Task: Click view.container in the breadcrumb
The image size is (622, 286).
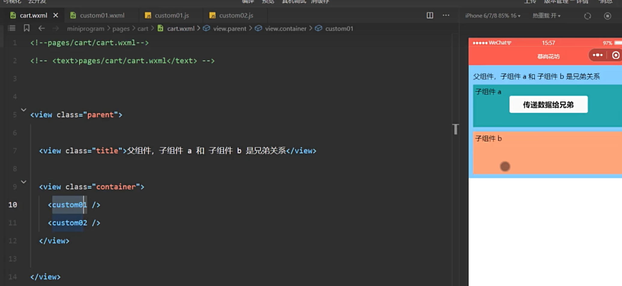Action: click(x=285, y=29)
